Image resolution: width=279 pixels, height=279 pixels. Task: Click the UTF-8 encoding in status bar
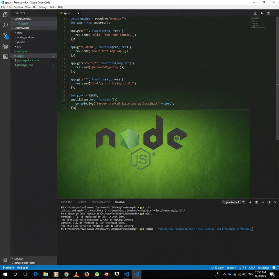pyautogui.click(x=243, y=268)
